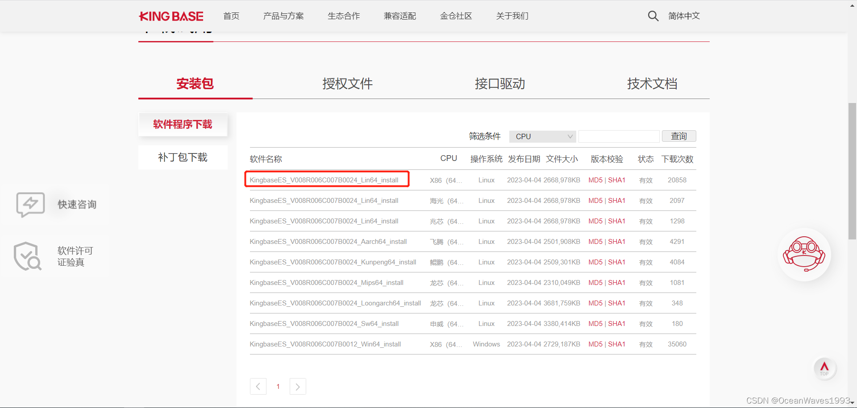Download Kunpeng64_install package
Screen dimensions: 857x408
333,262
